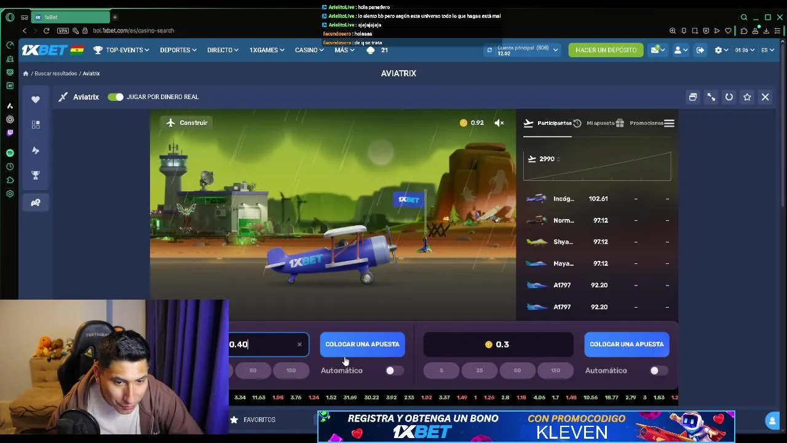Open Spotify from the browser sidebar
The height and width of the screenshot is (443, 787).
click(10, 153)
